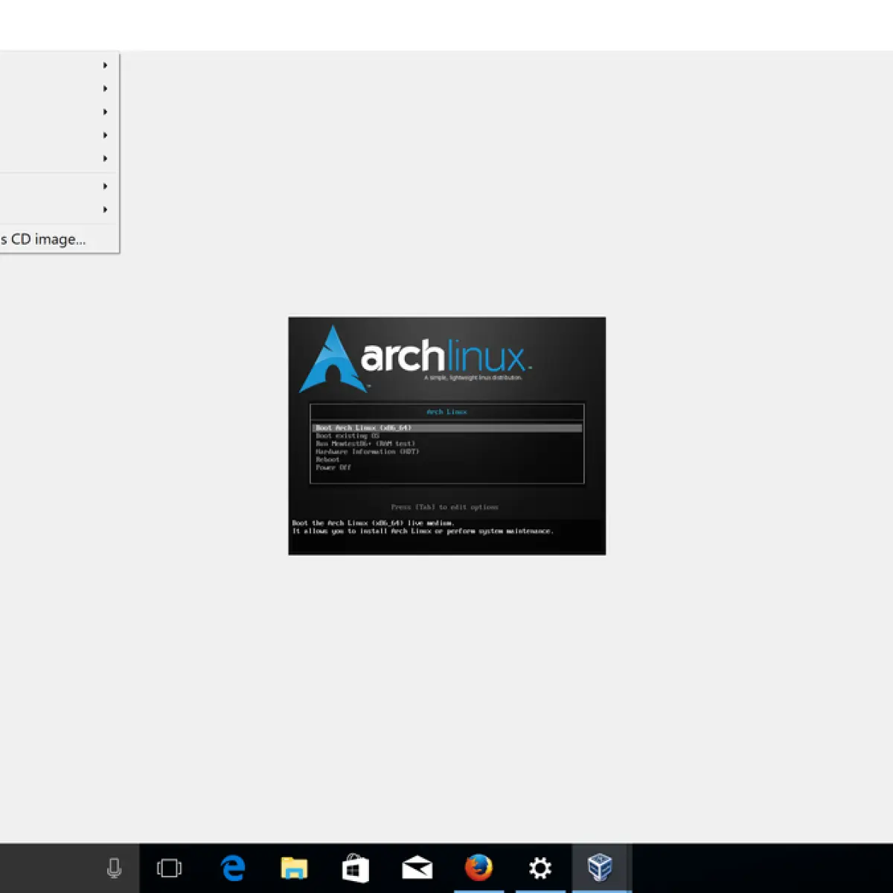
Task: Click the Arch Linux logo
Action: 415,359
